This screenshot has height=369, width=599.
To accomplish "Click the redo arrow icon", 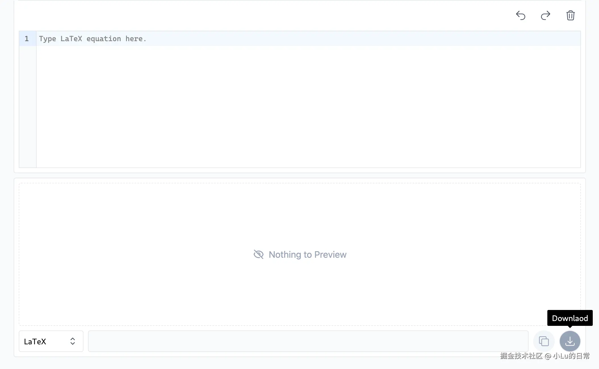I will [x=545, y=15].
